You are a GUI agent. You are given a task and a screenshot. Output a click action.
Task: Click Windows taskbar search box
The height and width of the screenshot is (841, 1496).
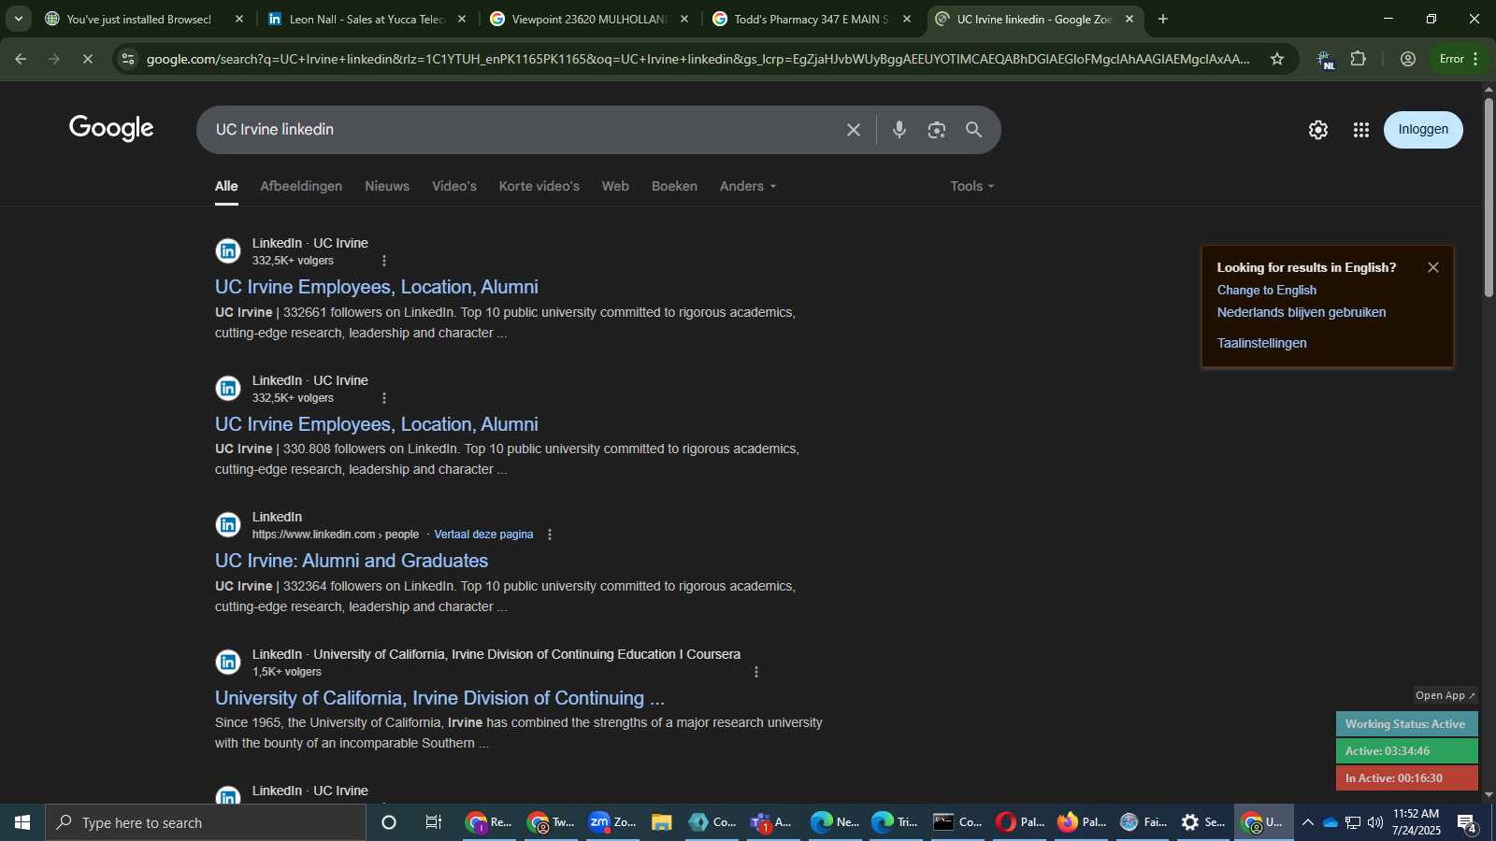pos(206,822)
